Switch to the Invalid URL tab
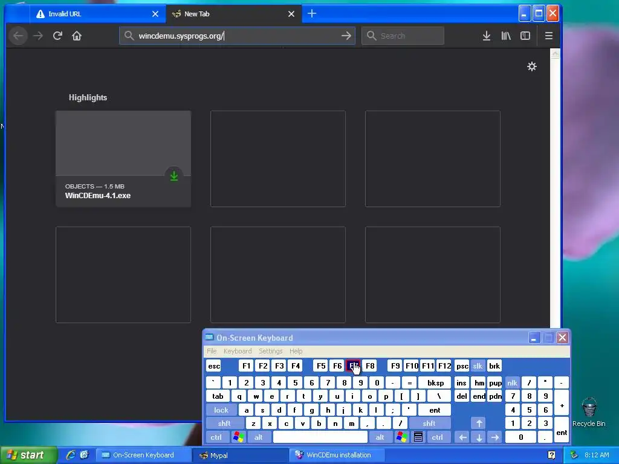The image size is (619, 464). [97, 14]
